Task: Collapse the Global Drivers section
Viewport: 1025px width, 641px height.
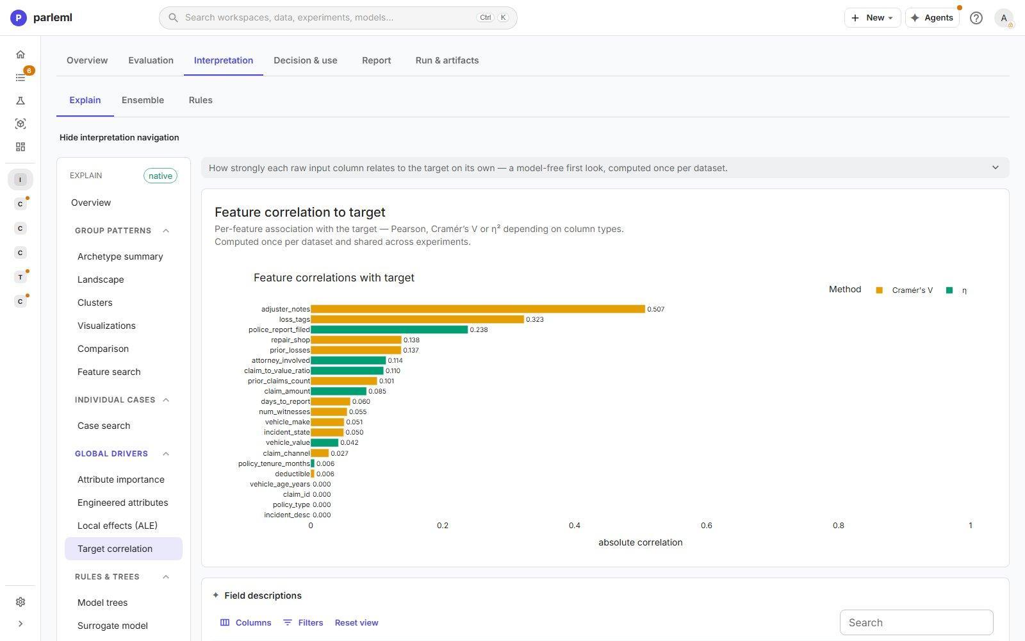Action: pyautogui.click(x=166, y=454)
